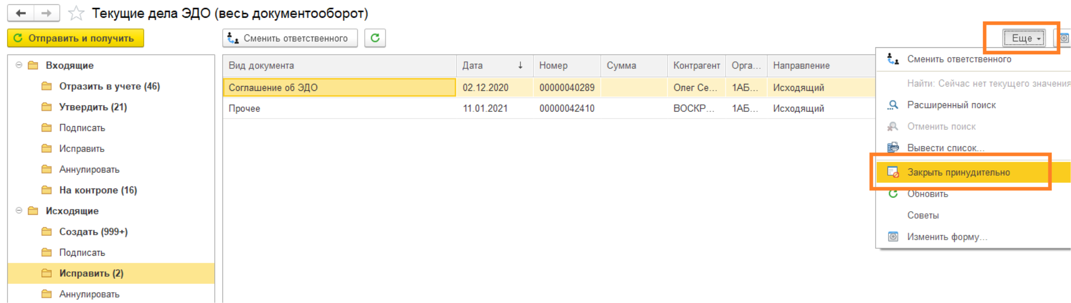Click the green refresh icon button

tap(375, 38)
